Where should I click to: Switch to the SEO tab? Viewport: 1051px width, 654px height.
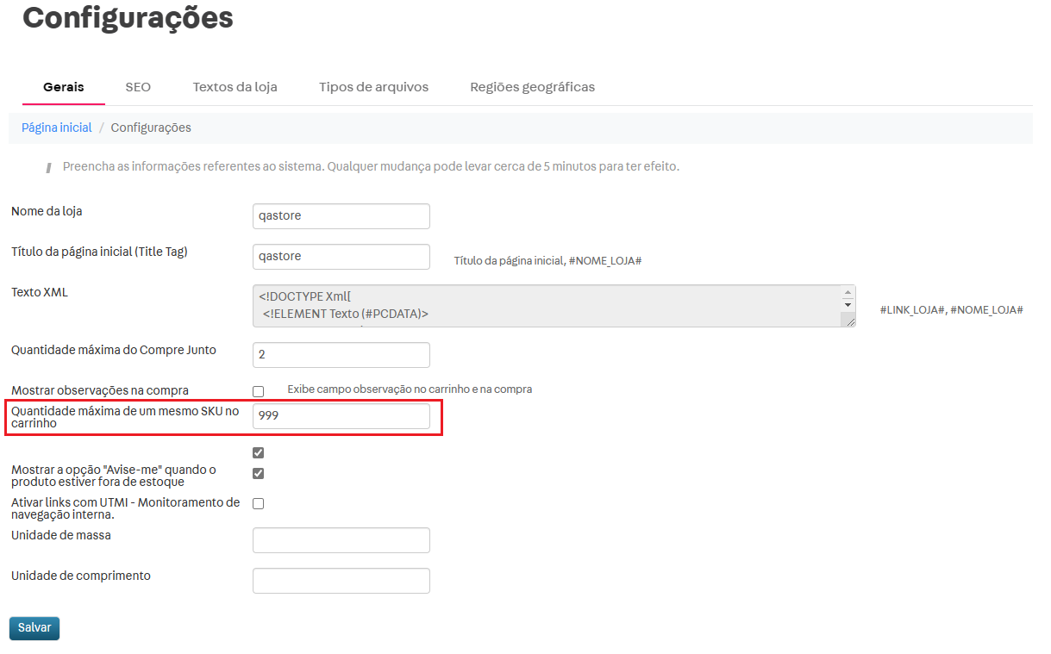tap(137, 86)
